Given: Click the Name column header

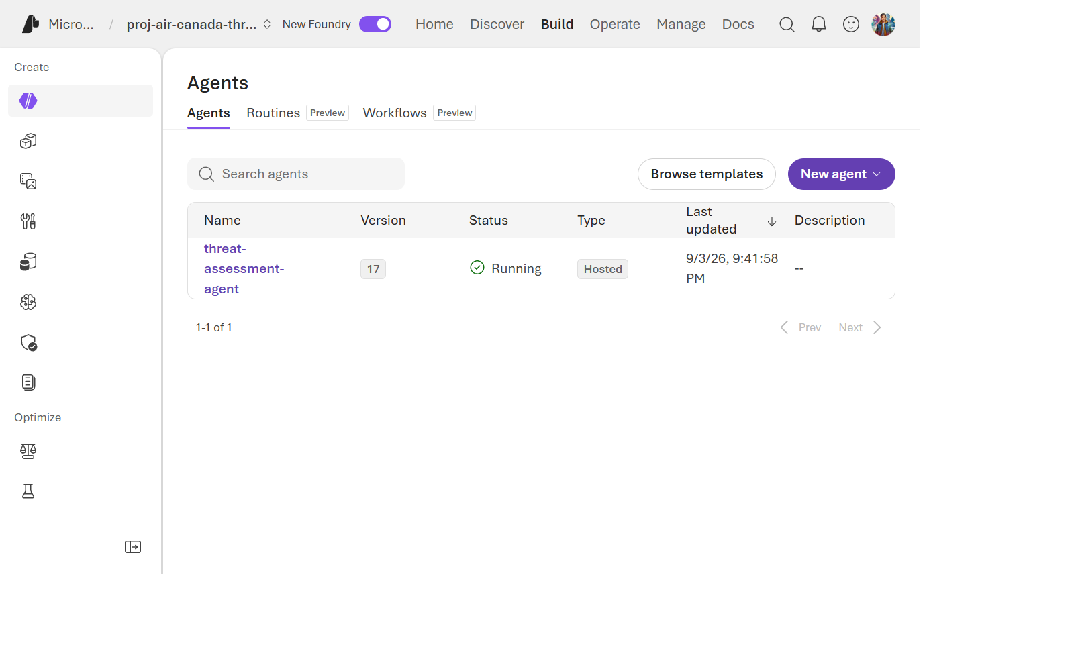Looking at the screenshot, I should 222,220.
